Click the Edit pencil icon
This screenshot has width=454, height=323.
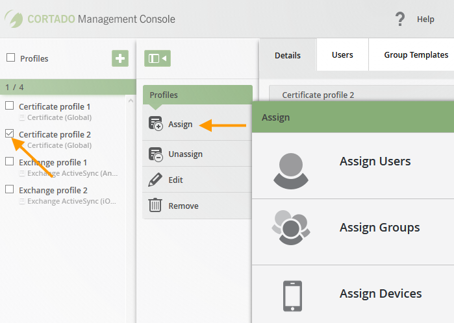pos(155,180)
